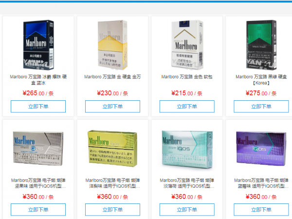Image resolution: width=292 pixels, height=219 pixels.
Task: Open the silver Marlboro IQOS box image
Action: coord(38,148)
